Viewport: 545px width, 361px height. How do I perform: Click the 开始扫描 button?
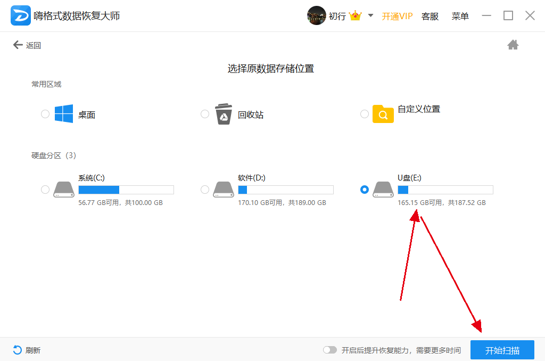pyautogui.click(x=502, y=350)
